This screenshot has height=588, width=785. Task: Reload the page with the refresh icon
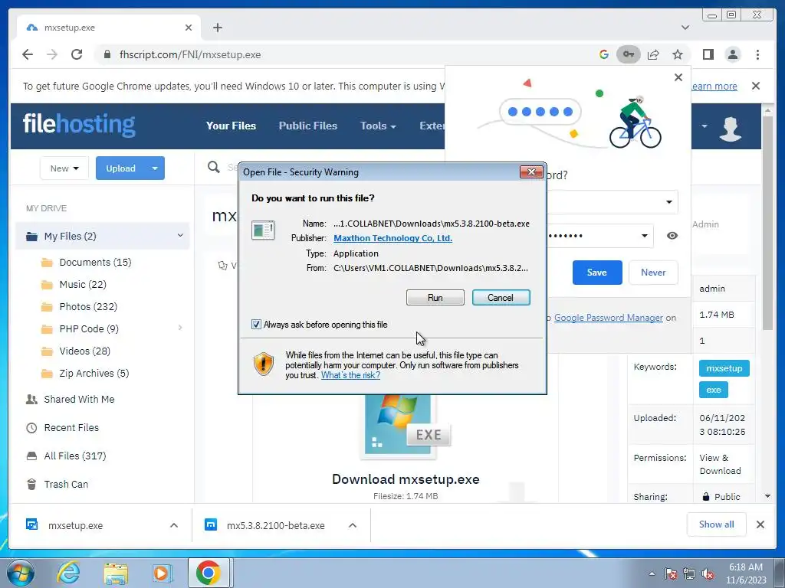(x=77, y=54)
